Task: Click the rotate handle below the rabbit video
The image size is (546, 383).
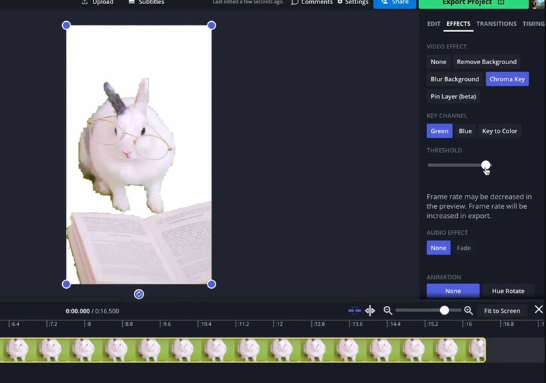Action: tap(139, 294)
